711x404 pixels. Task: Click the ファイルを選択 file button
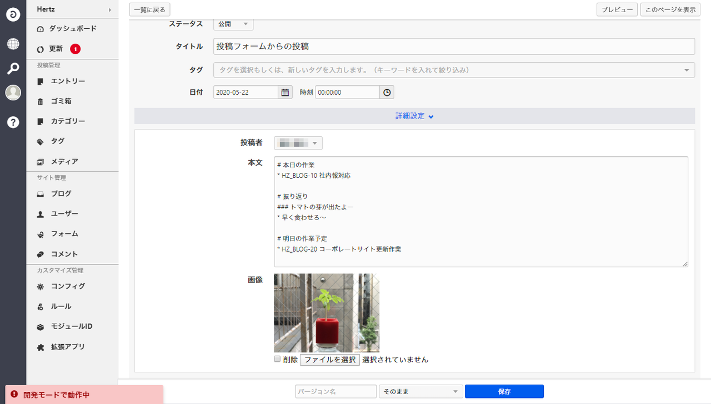click(x=330, y=360)
